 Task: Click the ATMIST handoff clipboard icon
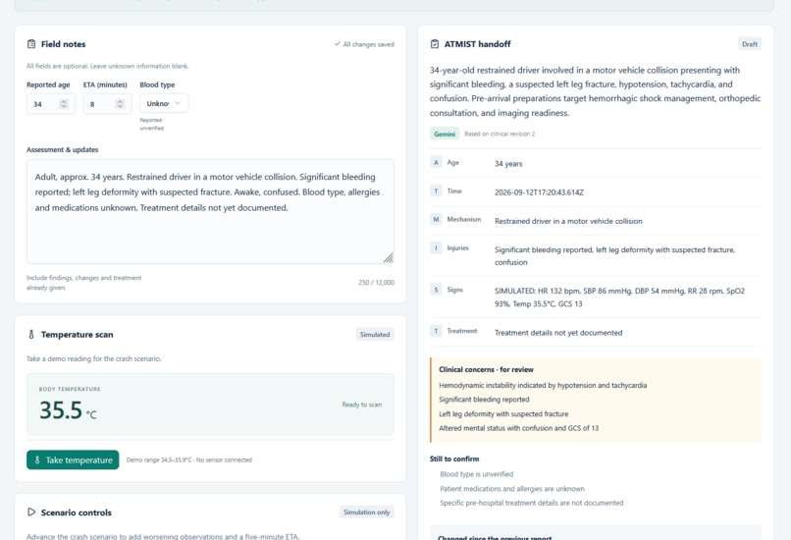coord(435,44)
